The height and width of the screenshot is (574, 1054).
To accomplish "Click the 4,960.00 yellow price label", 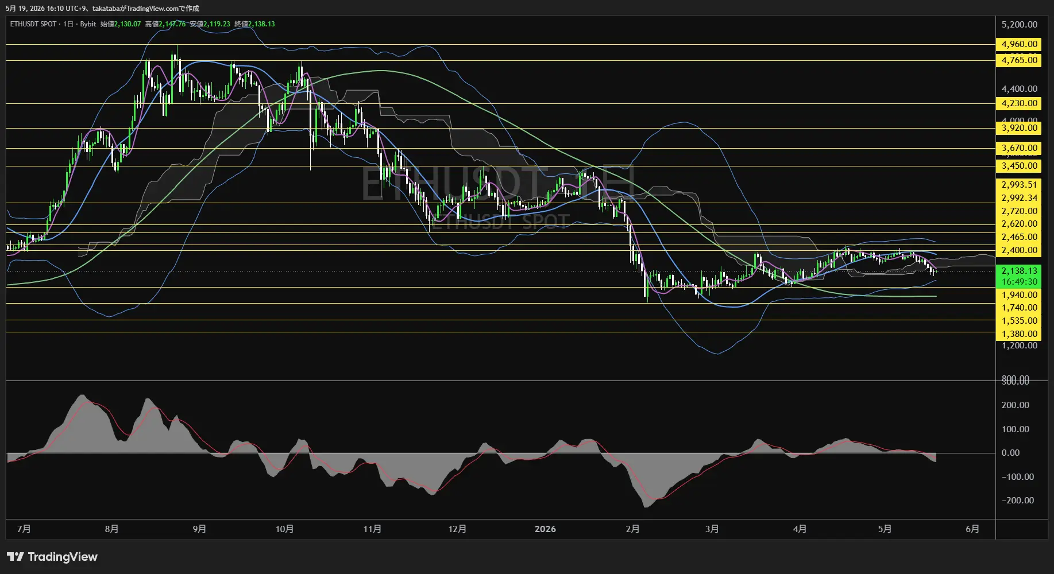I will [1018, 44].
